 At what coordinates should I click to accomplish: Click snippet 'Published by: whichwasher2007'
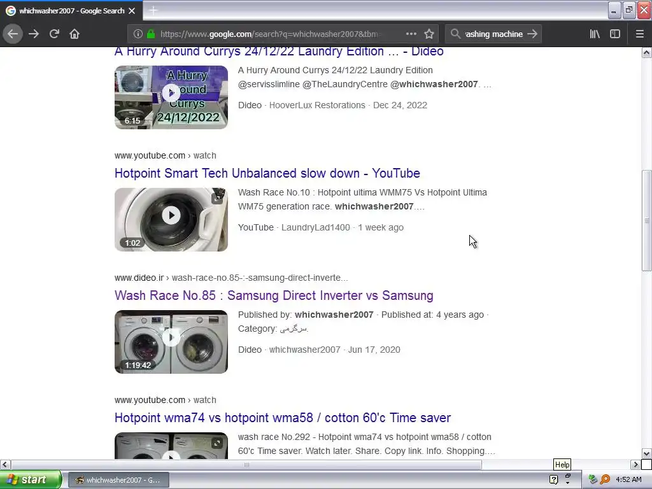coord(306,315)
